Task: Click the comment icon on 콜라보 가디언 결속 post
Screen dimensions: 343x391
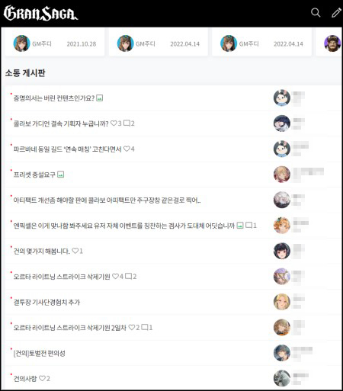Action: coord(127,123)
